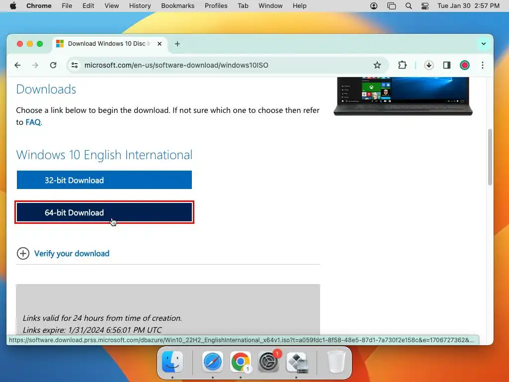Viewport: 509px width, 382px height.
Task: Click the Links expire date text
Action: click(x=92, y=330)
